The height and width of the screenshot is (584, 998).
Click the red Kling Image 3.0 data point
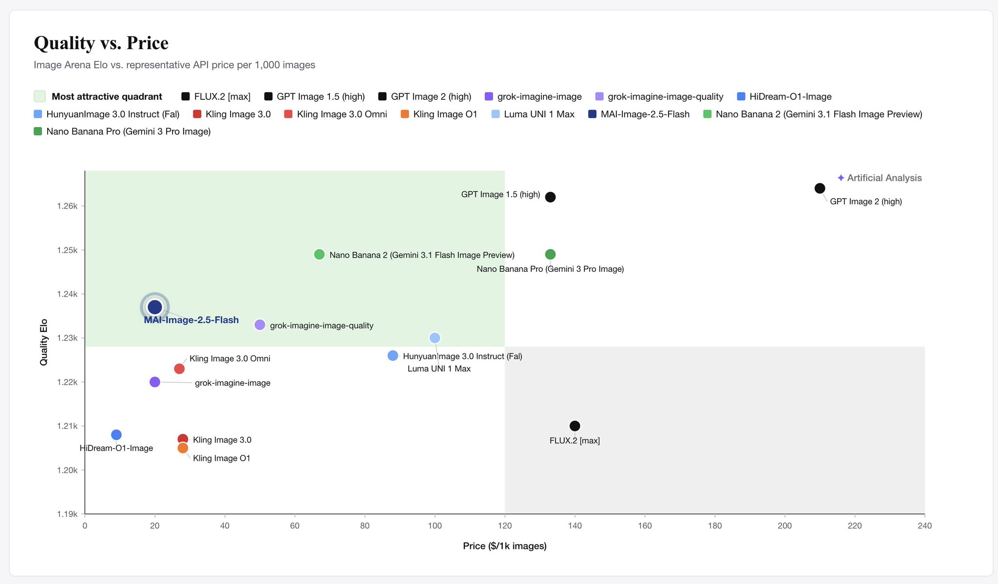[x=183, y=439]
